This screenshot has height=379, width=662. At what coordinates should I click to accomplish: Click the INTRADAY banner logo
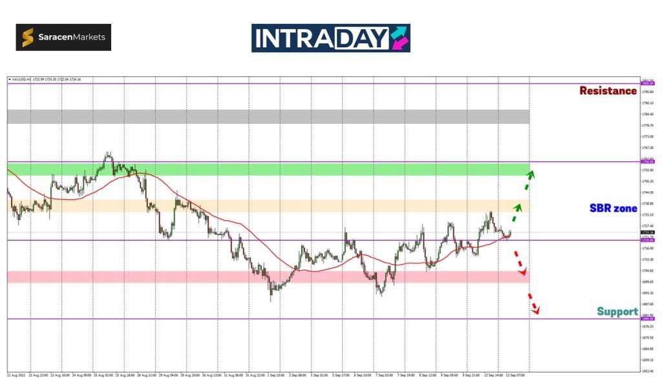tap(330, 38)
